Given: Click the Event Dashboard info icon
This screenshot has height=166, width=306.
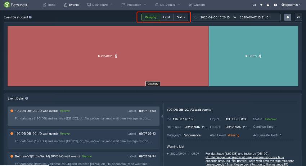Looking at the screenshot, I should click(x=30, y=17).
